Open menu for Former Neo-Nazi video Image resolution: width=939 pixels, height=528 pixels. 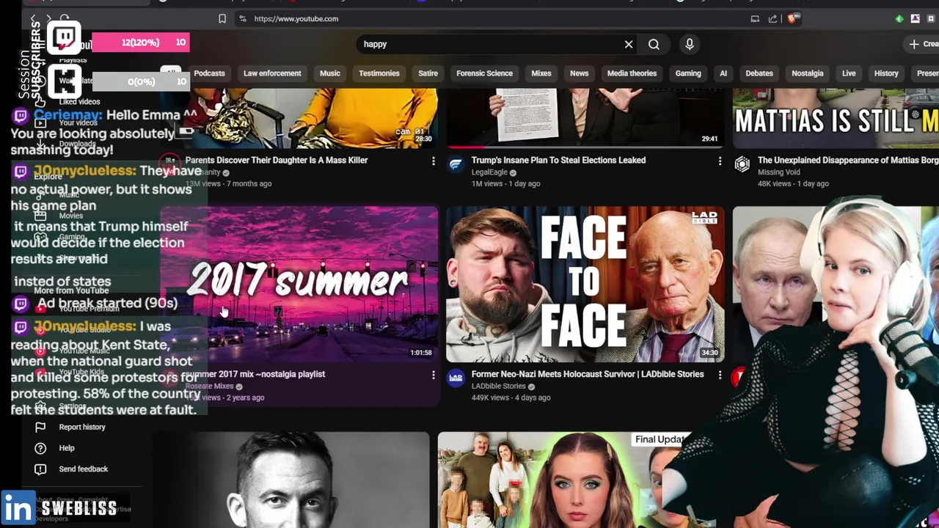click(x=720, y=375)
